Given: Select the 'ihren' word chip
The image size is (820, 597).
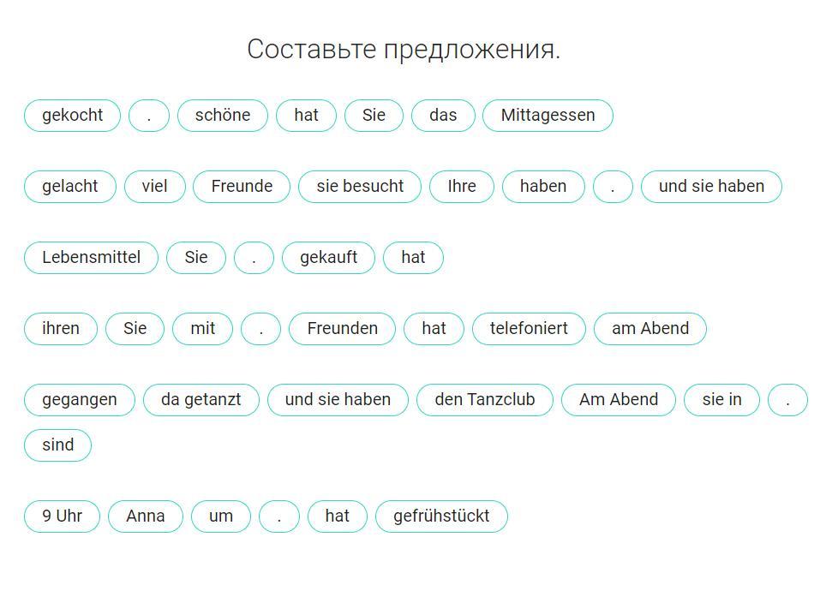Looking at the screenshot, I should [x=61, y=329].
